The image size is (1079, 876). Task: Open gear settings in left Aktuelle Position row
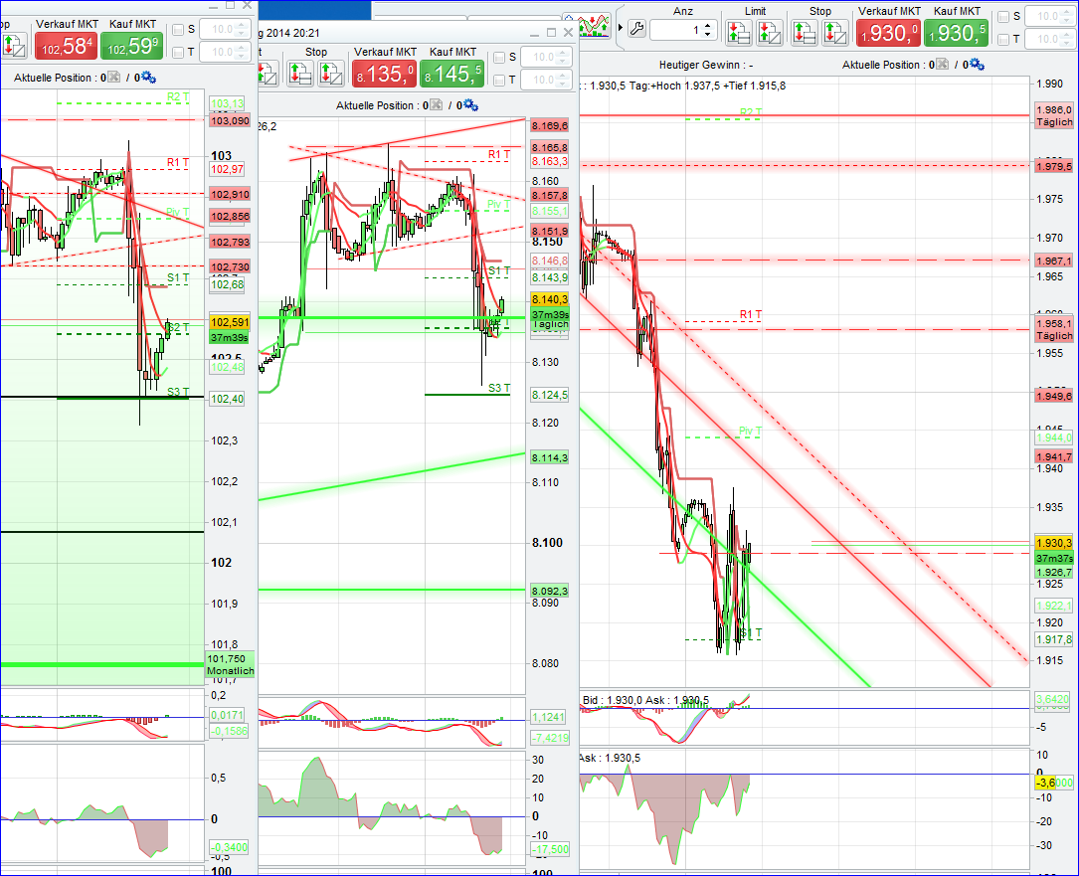[x=148, y=77]
